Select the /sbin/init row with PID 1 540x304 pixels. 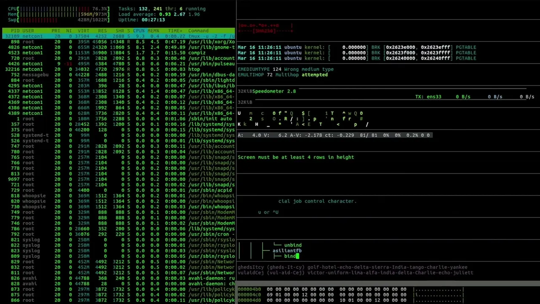[119, 119]
